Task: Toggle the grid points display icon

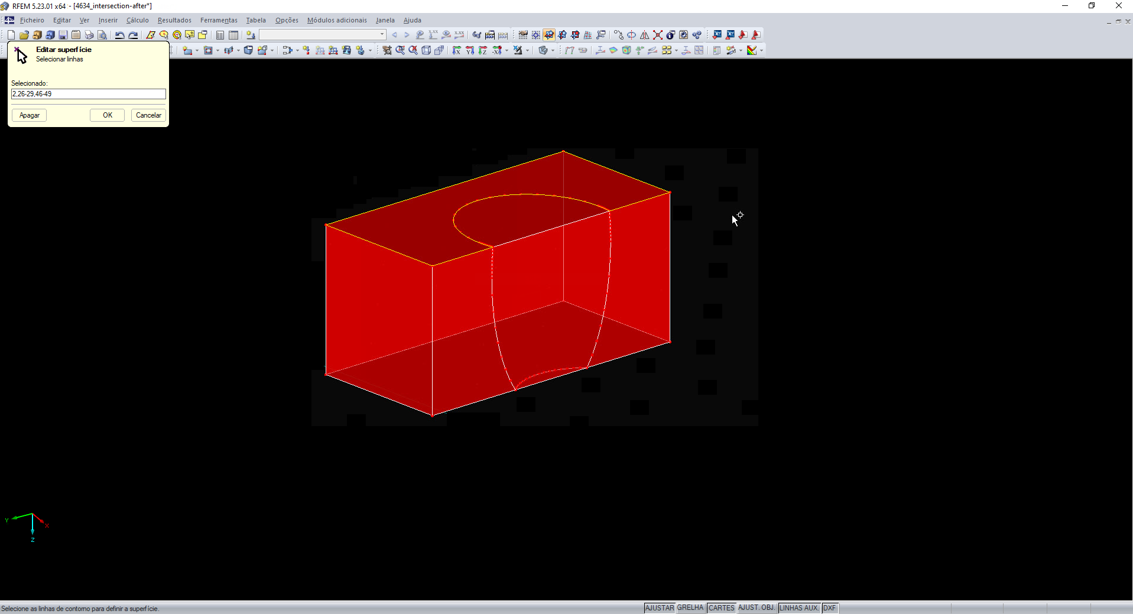Action: [x=536, y=35]
